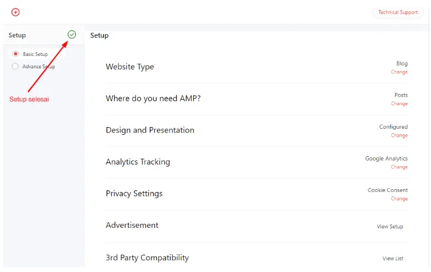Select the Basic Setup radio button
The image size is (431, 272).
click(x=16, y=54)
